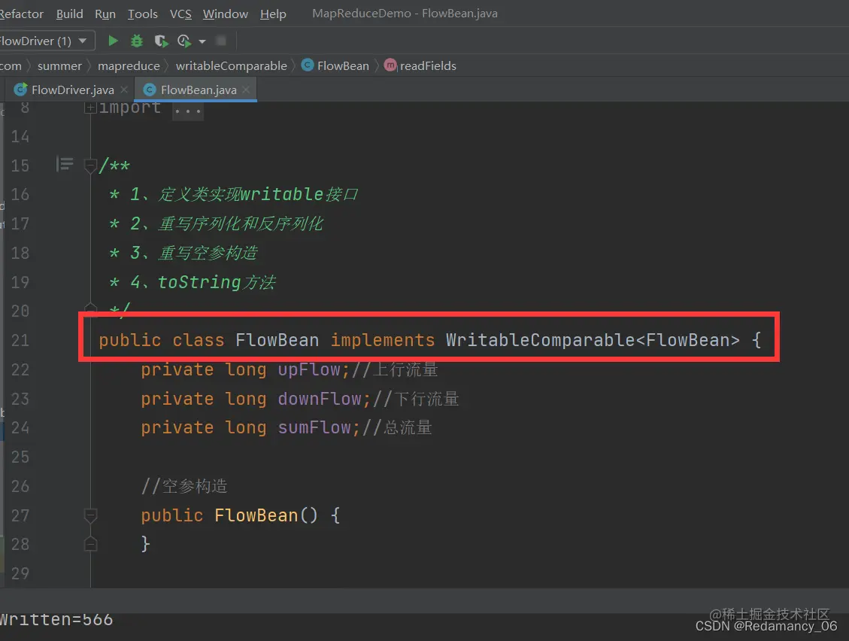
Task: Click the summer breadcrumb
Action: [59, 65]
